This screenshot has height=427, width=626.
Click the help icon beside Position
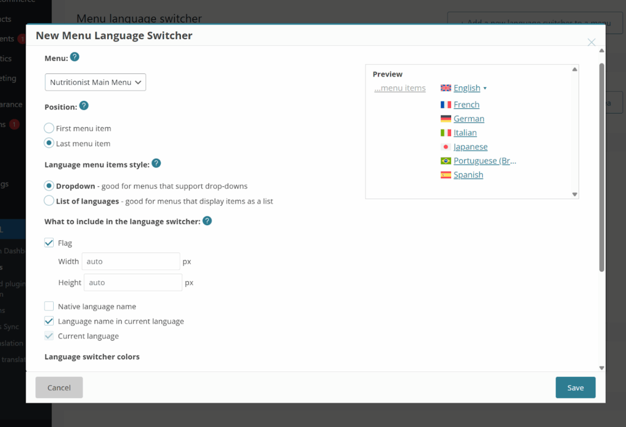tap(84, 106)
